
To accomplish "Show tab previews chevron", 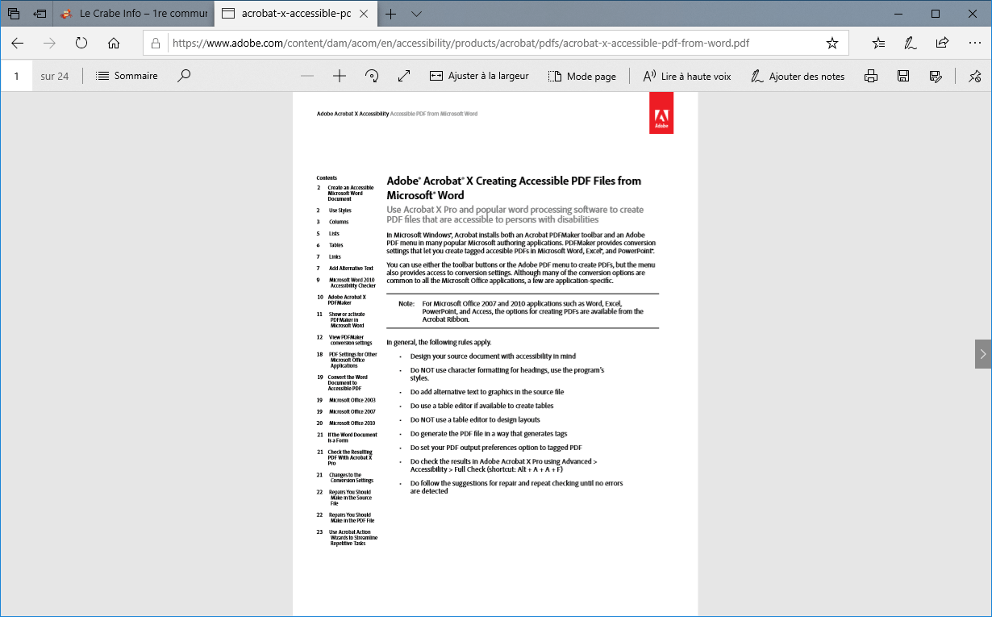I will [416, 14].
